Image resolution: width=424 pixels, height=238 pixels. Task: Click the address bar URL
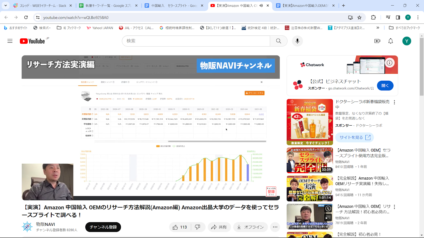pos(76,17)
